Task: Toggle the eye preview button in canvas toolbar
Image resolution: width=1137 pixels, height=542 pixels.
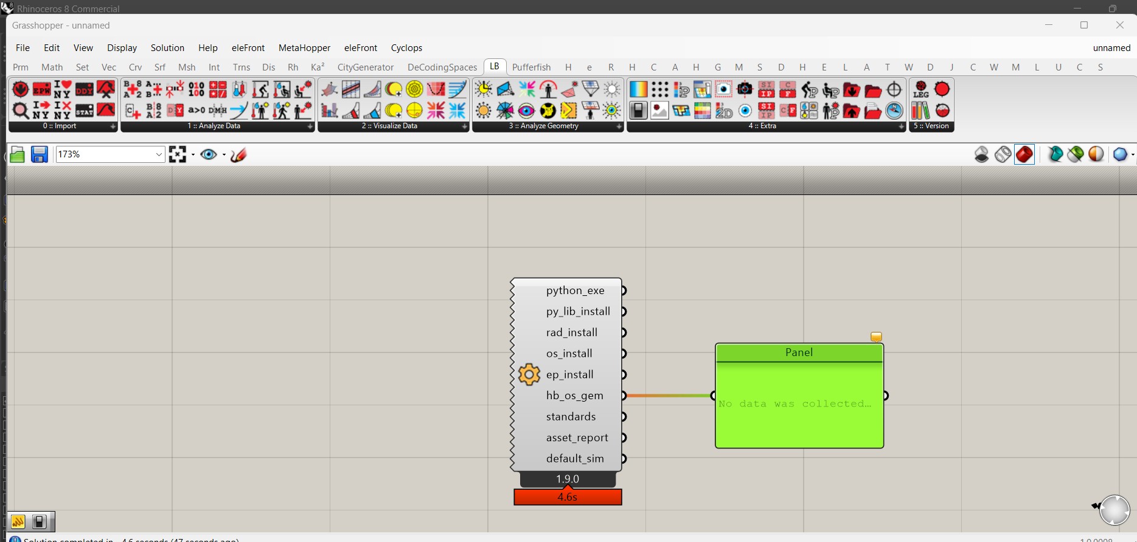Action: tap(209, 154)
